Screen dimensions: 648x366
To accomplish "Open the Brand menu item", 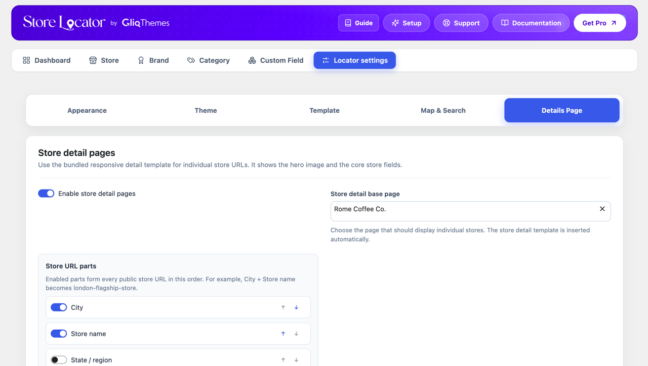I will [x=153, y=60].
